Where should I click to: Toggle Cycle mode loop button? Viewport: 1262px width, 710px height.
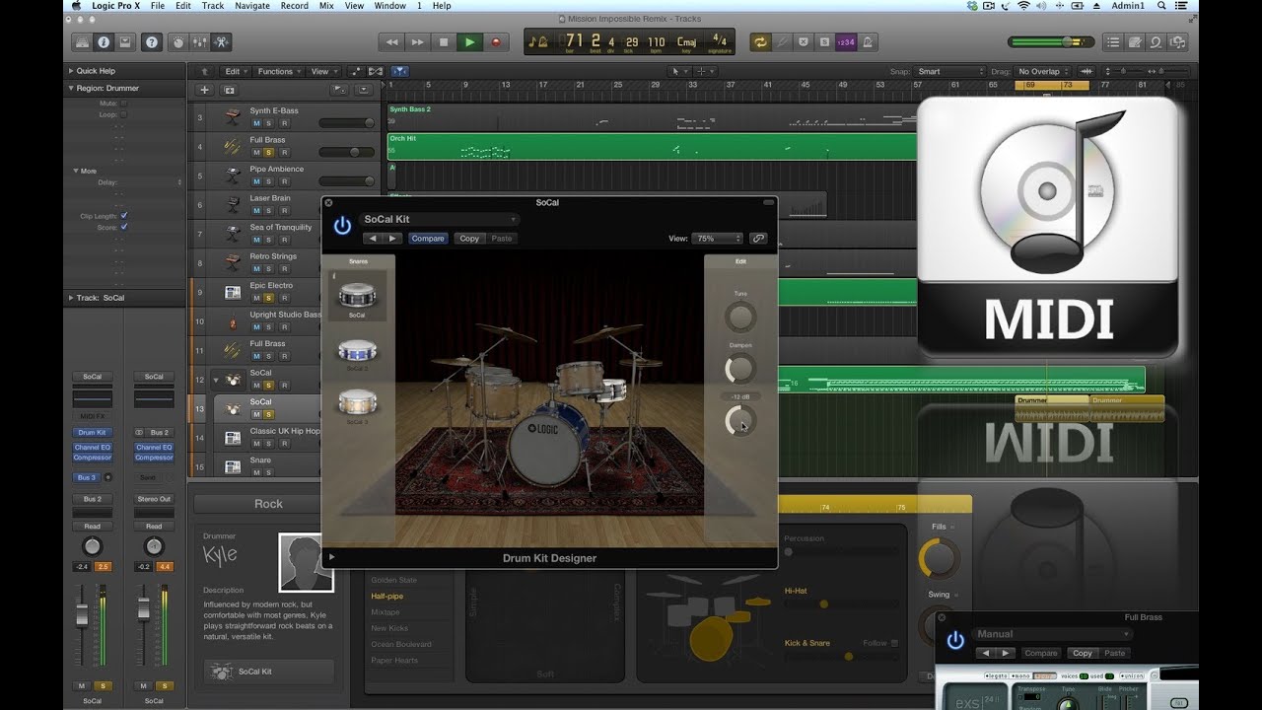pyautogui.click(x=760, y=42)
